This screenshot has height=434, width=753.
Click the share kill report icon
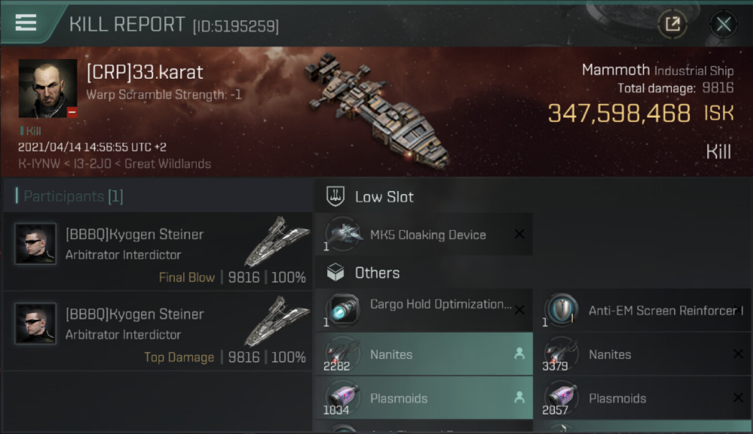672,24
